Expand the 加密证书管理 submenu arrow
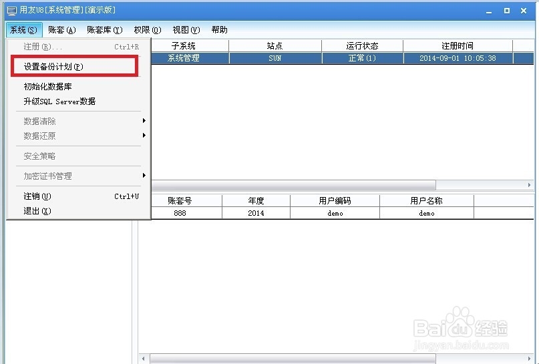The width and height of the screenshot is (539, 364). pos(144,176)
